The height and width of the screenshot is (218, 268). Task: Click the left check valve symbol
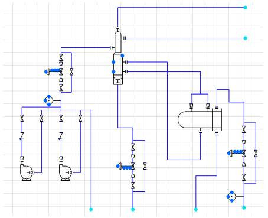click(22, 136)
